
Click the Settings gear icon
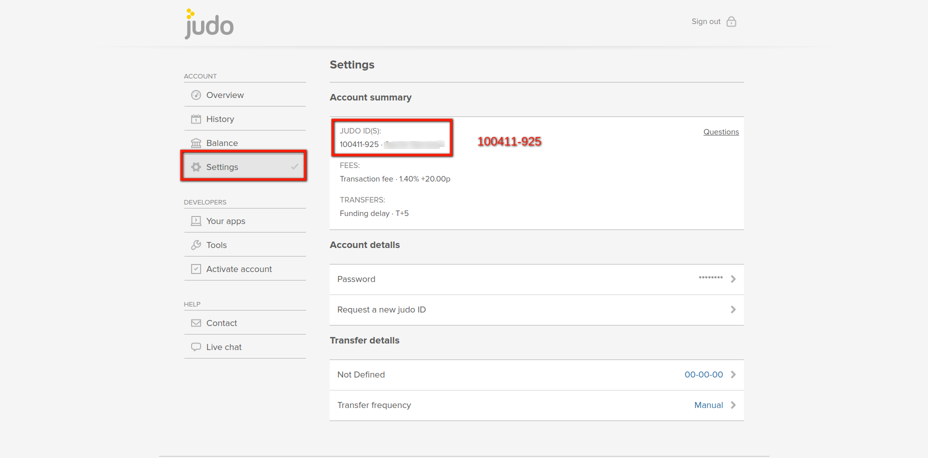(196, 167)
